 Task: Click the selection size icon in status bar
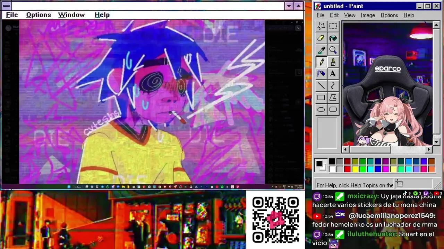(x=400, y=184)
